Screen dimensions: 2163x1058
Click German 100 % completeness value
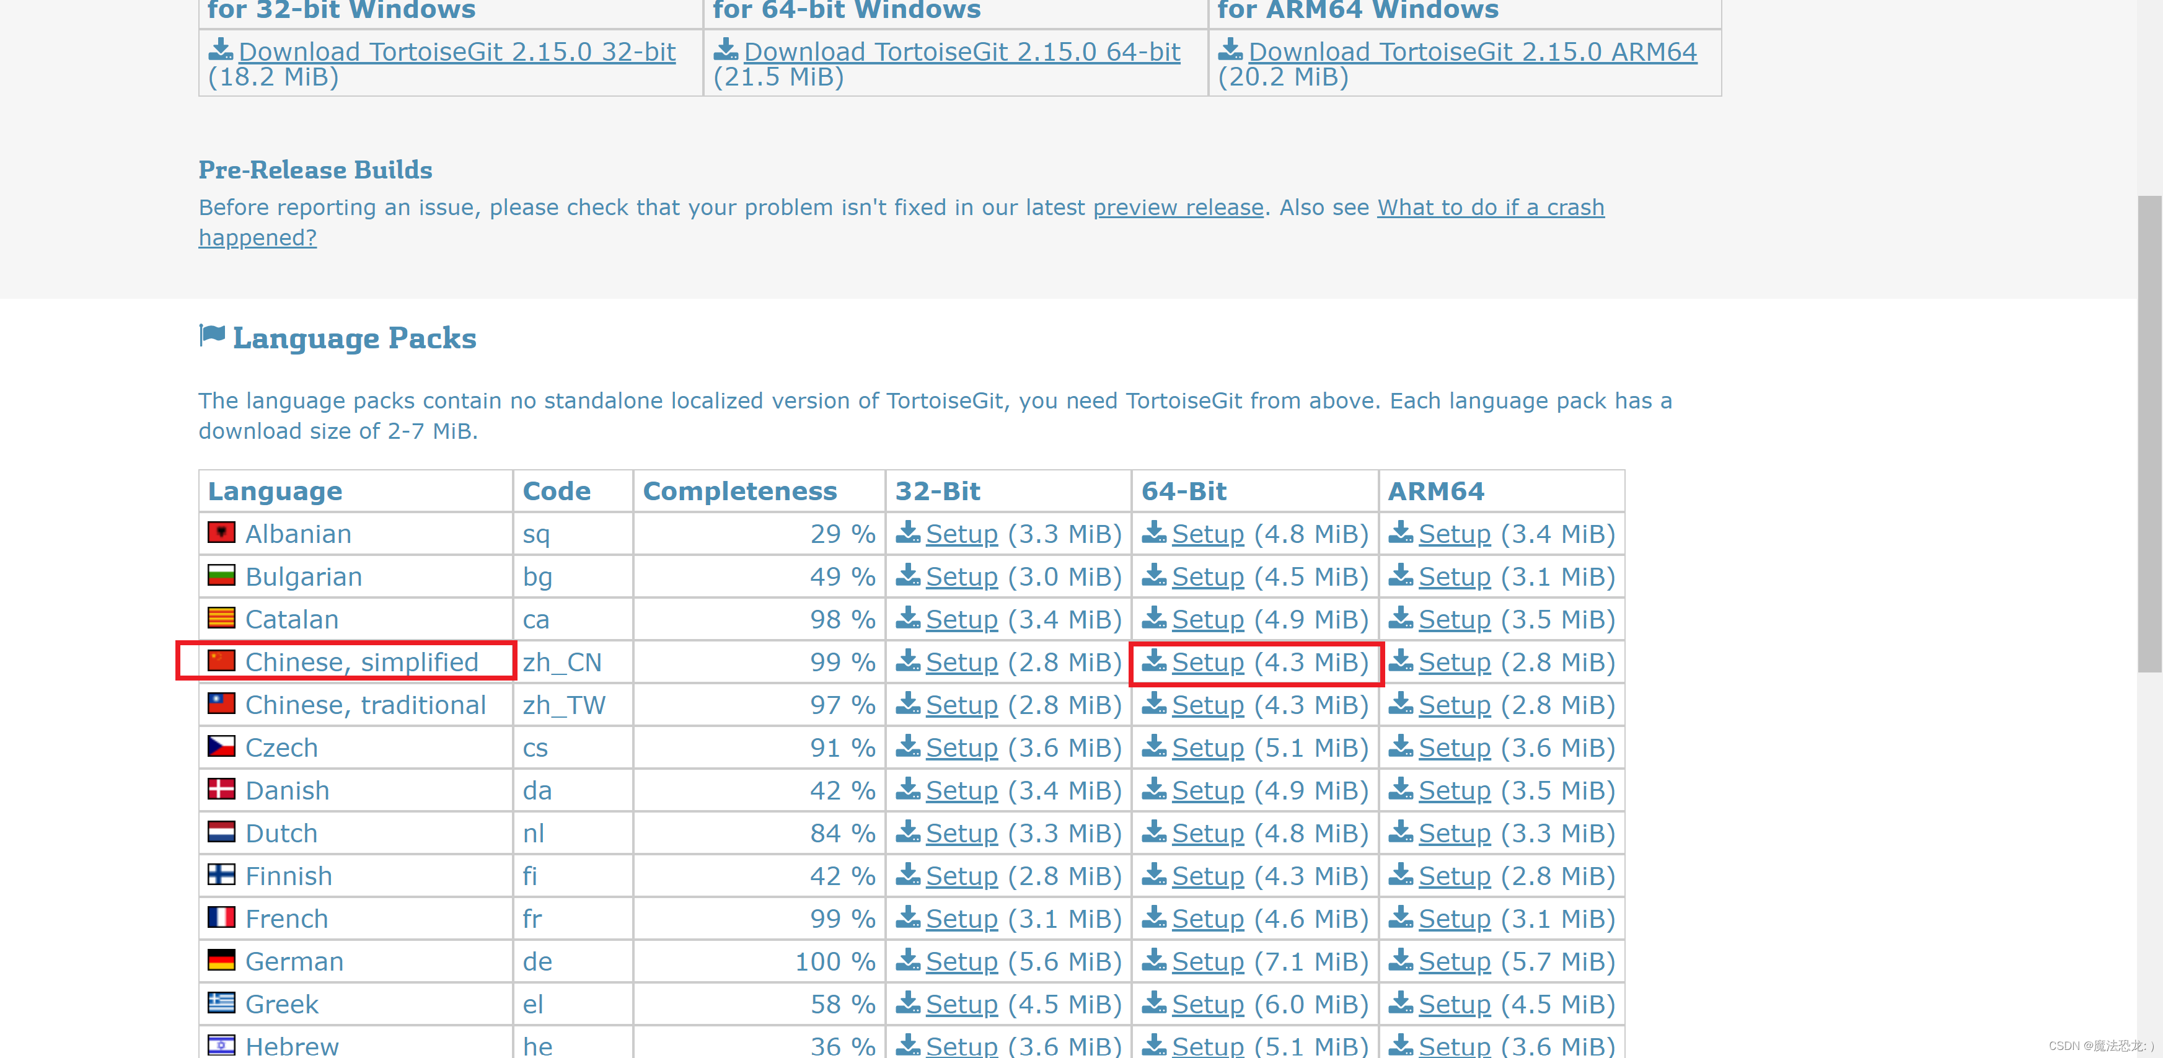(835, 961)
